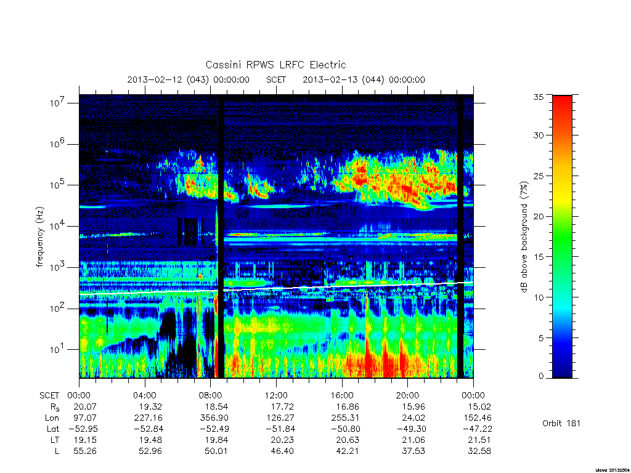631x473 pixels.
Task: Click the color bar tick value 10
Action: point(539,297)
